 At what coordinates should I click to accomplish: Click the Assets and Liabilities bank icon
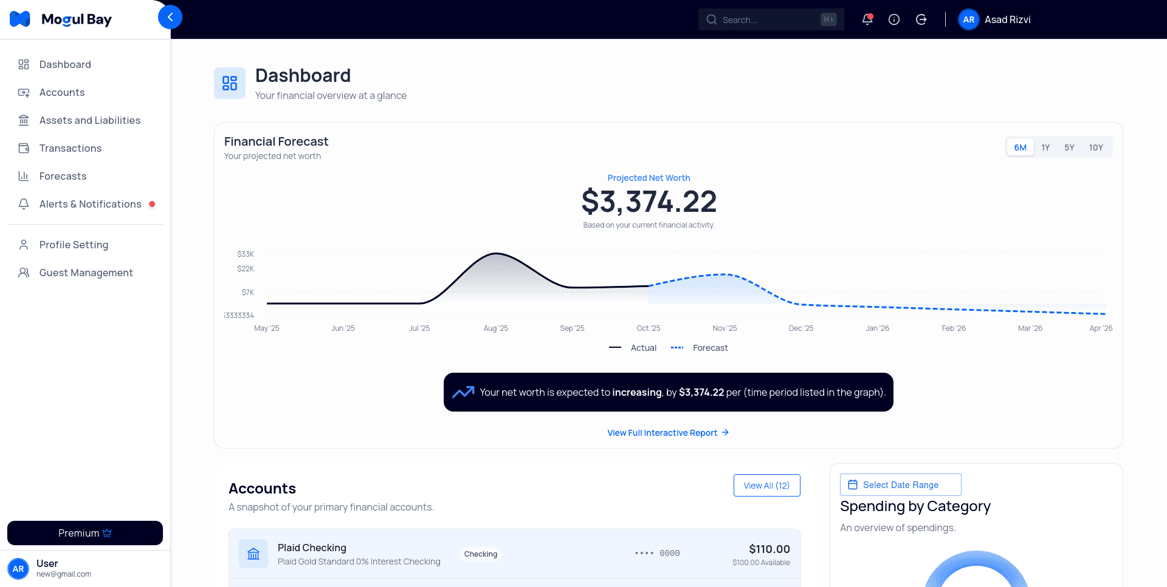tap(24, 120)
